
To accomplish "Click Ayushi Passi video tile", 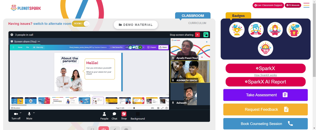I will pos(190,49).
